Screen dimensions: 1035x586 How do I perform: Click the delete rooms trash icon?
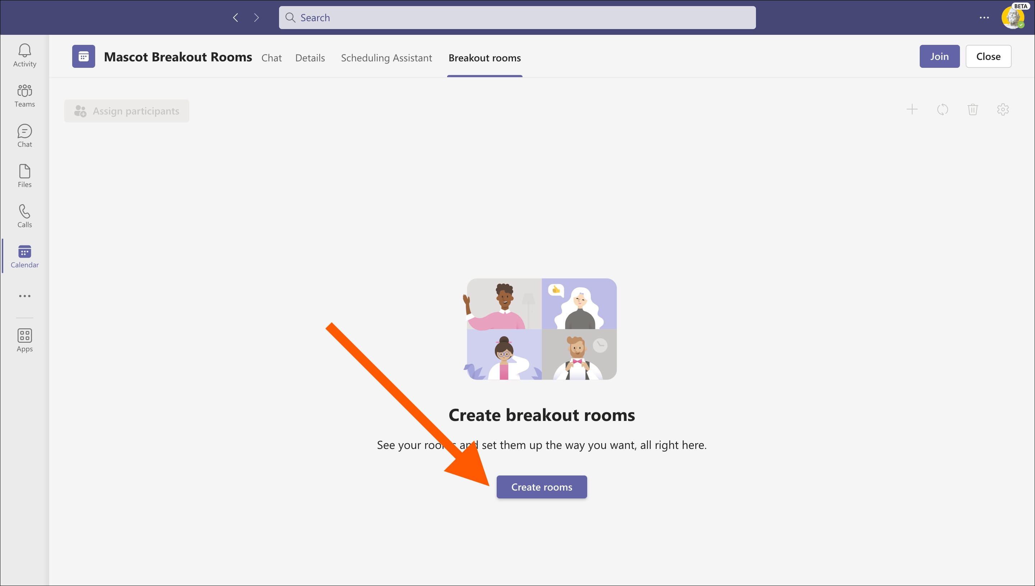[973, 109]
